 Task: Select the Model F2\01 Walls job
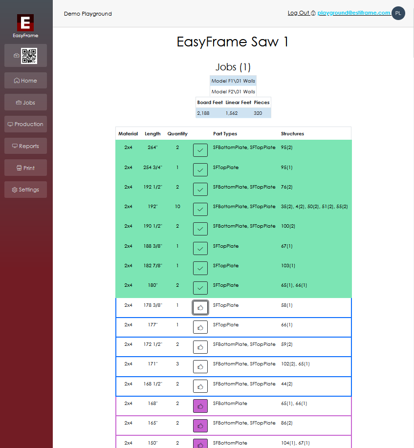click(x=233, y=91)
